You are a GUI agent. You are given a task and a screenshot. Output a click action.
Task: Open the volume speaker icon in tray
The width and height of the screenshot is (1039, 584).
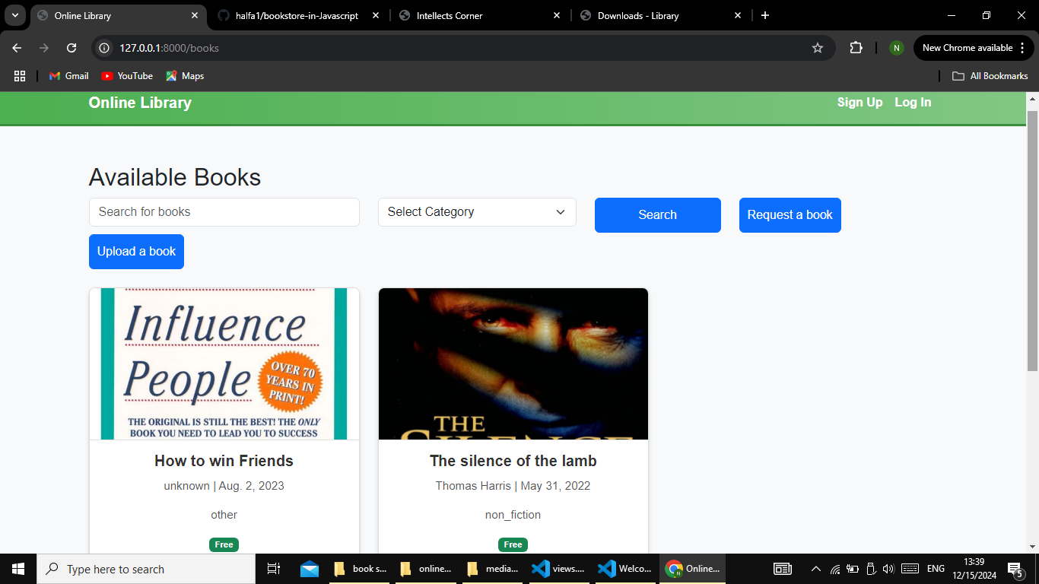888,569
